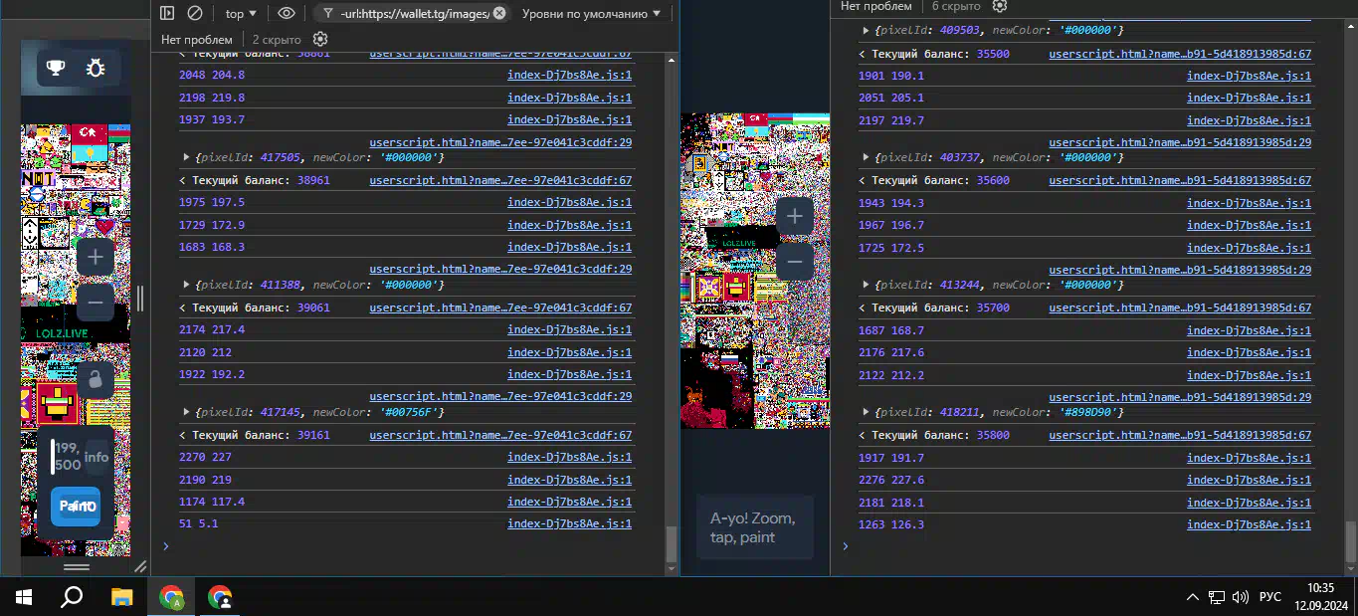Viewport: 1358px width, 616px height.
Task: Open the 'top' JavaScript context dropdown
Action: click(240, 13)
